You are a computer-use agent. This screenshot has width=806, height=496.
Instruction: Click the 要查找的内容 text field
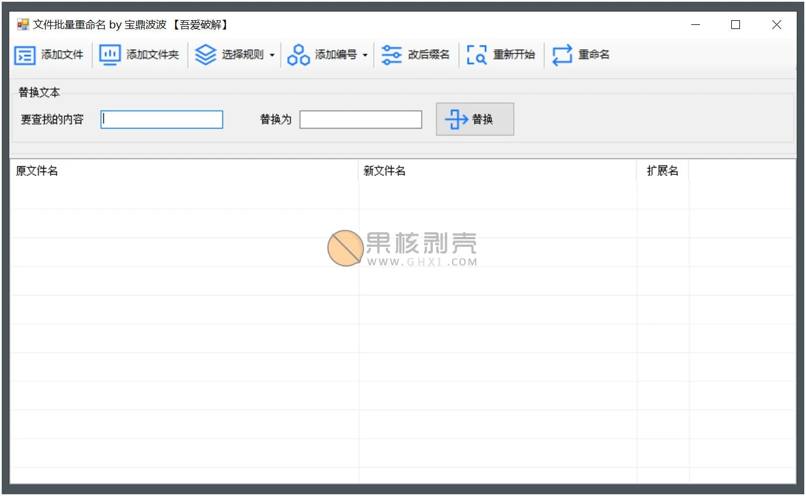pyautogui.click(x=162, y=119)
